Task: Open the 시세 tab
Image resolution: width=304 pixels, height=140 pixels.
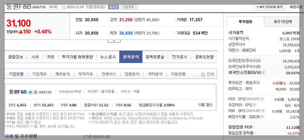Action: pyautogui.click(x=35, y=57)
